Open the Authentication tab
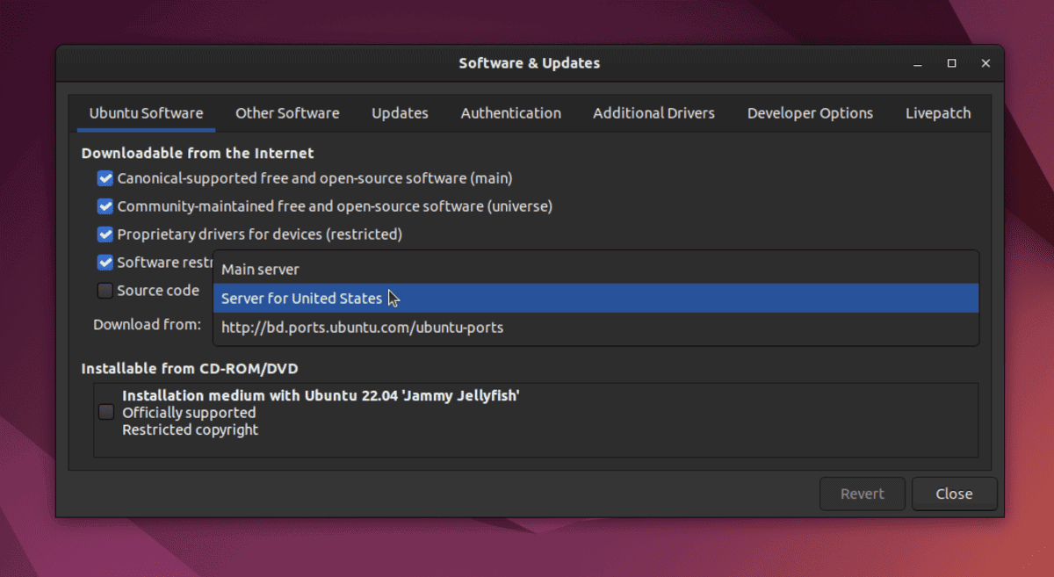 point(510,113)
